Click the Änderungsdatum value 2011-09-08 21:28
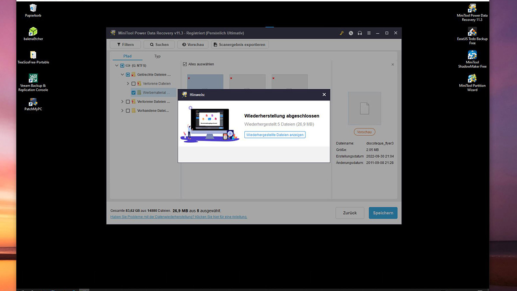Image resolution: width=517 pixels, height=291 pixels. coord(380,163)
